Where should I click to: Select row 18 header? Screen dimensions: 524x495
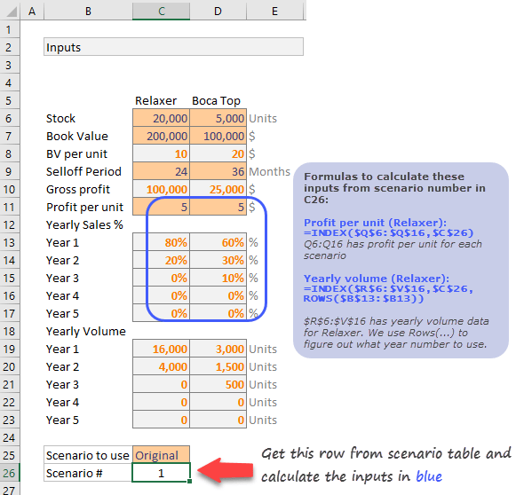pos(10,331)
